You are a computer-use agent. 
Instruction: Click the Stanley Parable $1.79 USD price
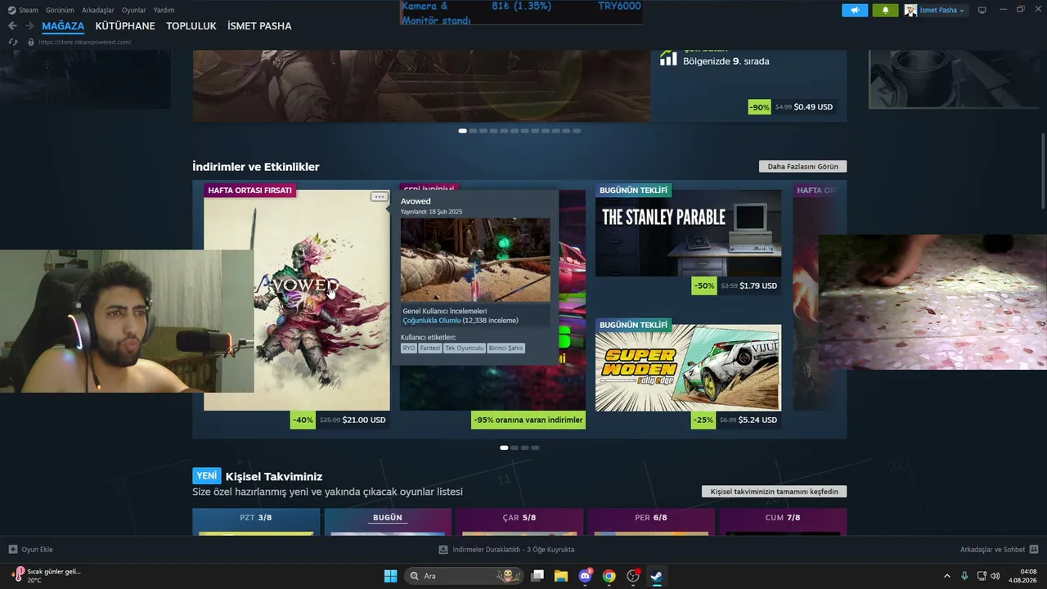758,286
